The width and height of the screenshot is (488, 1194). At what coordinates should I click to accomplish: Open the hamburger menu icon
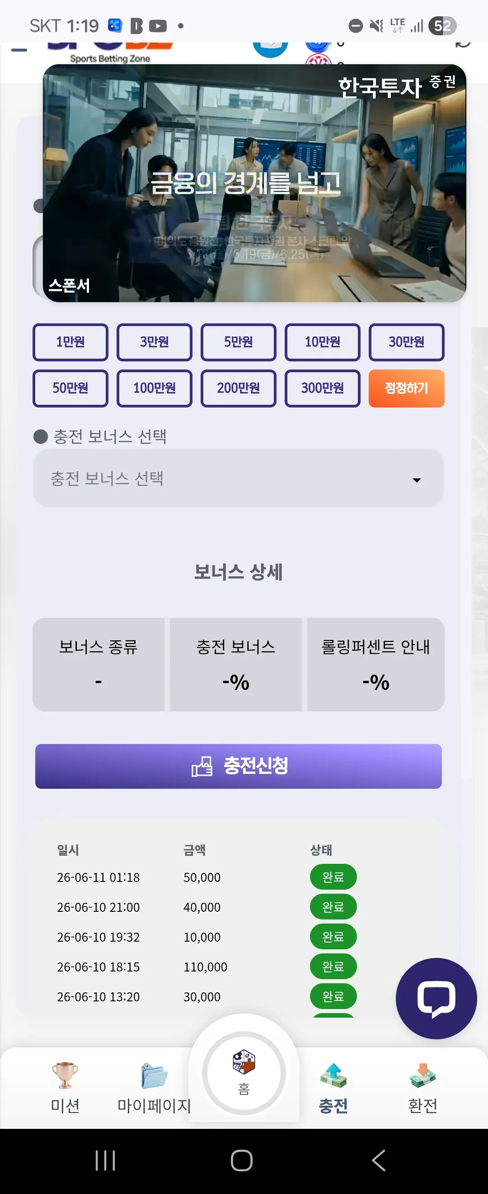(19, 50)
